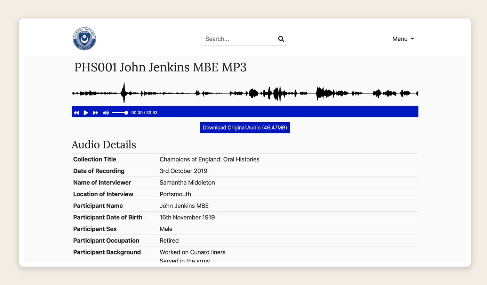Click the Participant Date of Birth label

(x=107, y=217)
